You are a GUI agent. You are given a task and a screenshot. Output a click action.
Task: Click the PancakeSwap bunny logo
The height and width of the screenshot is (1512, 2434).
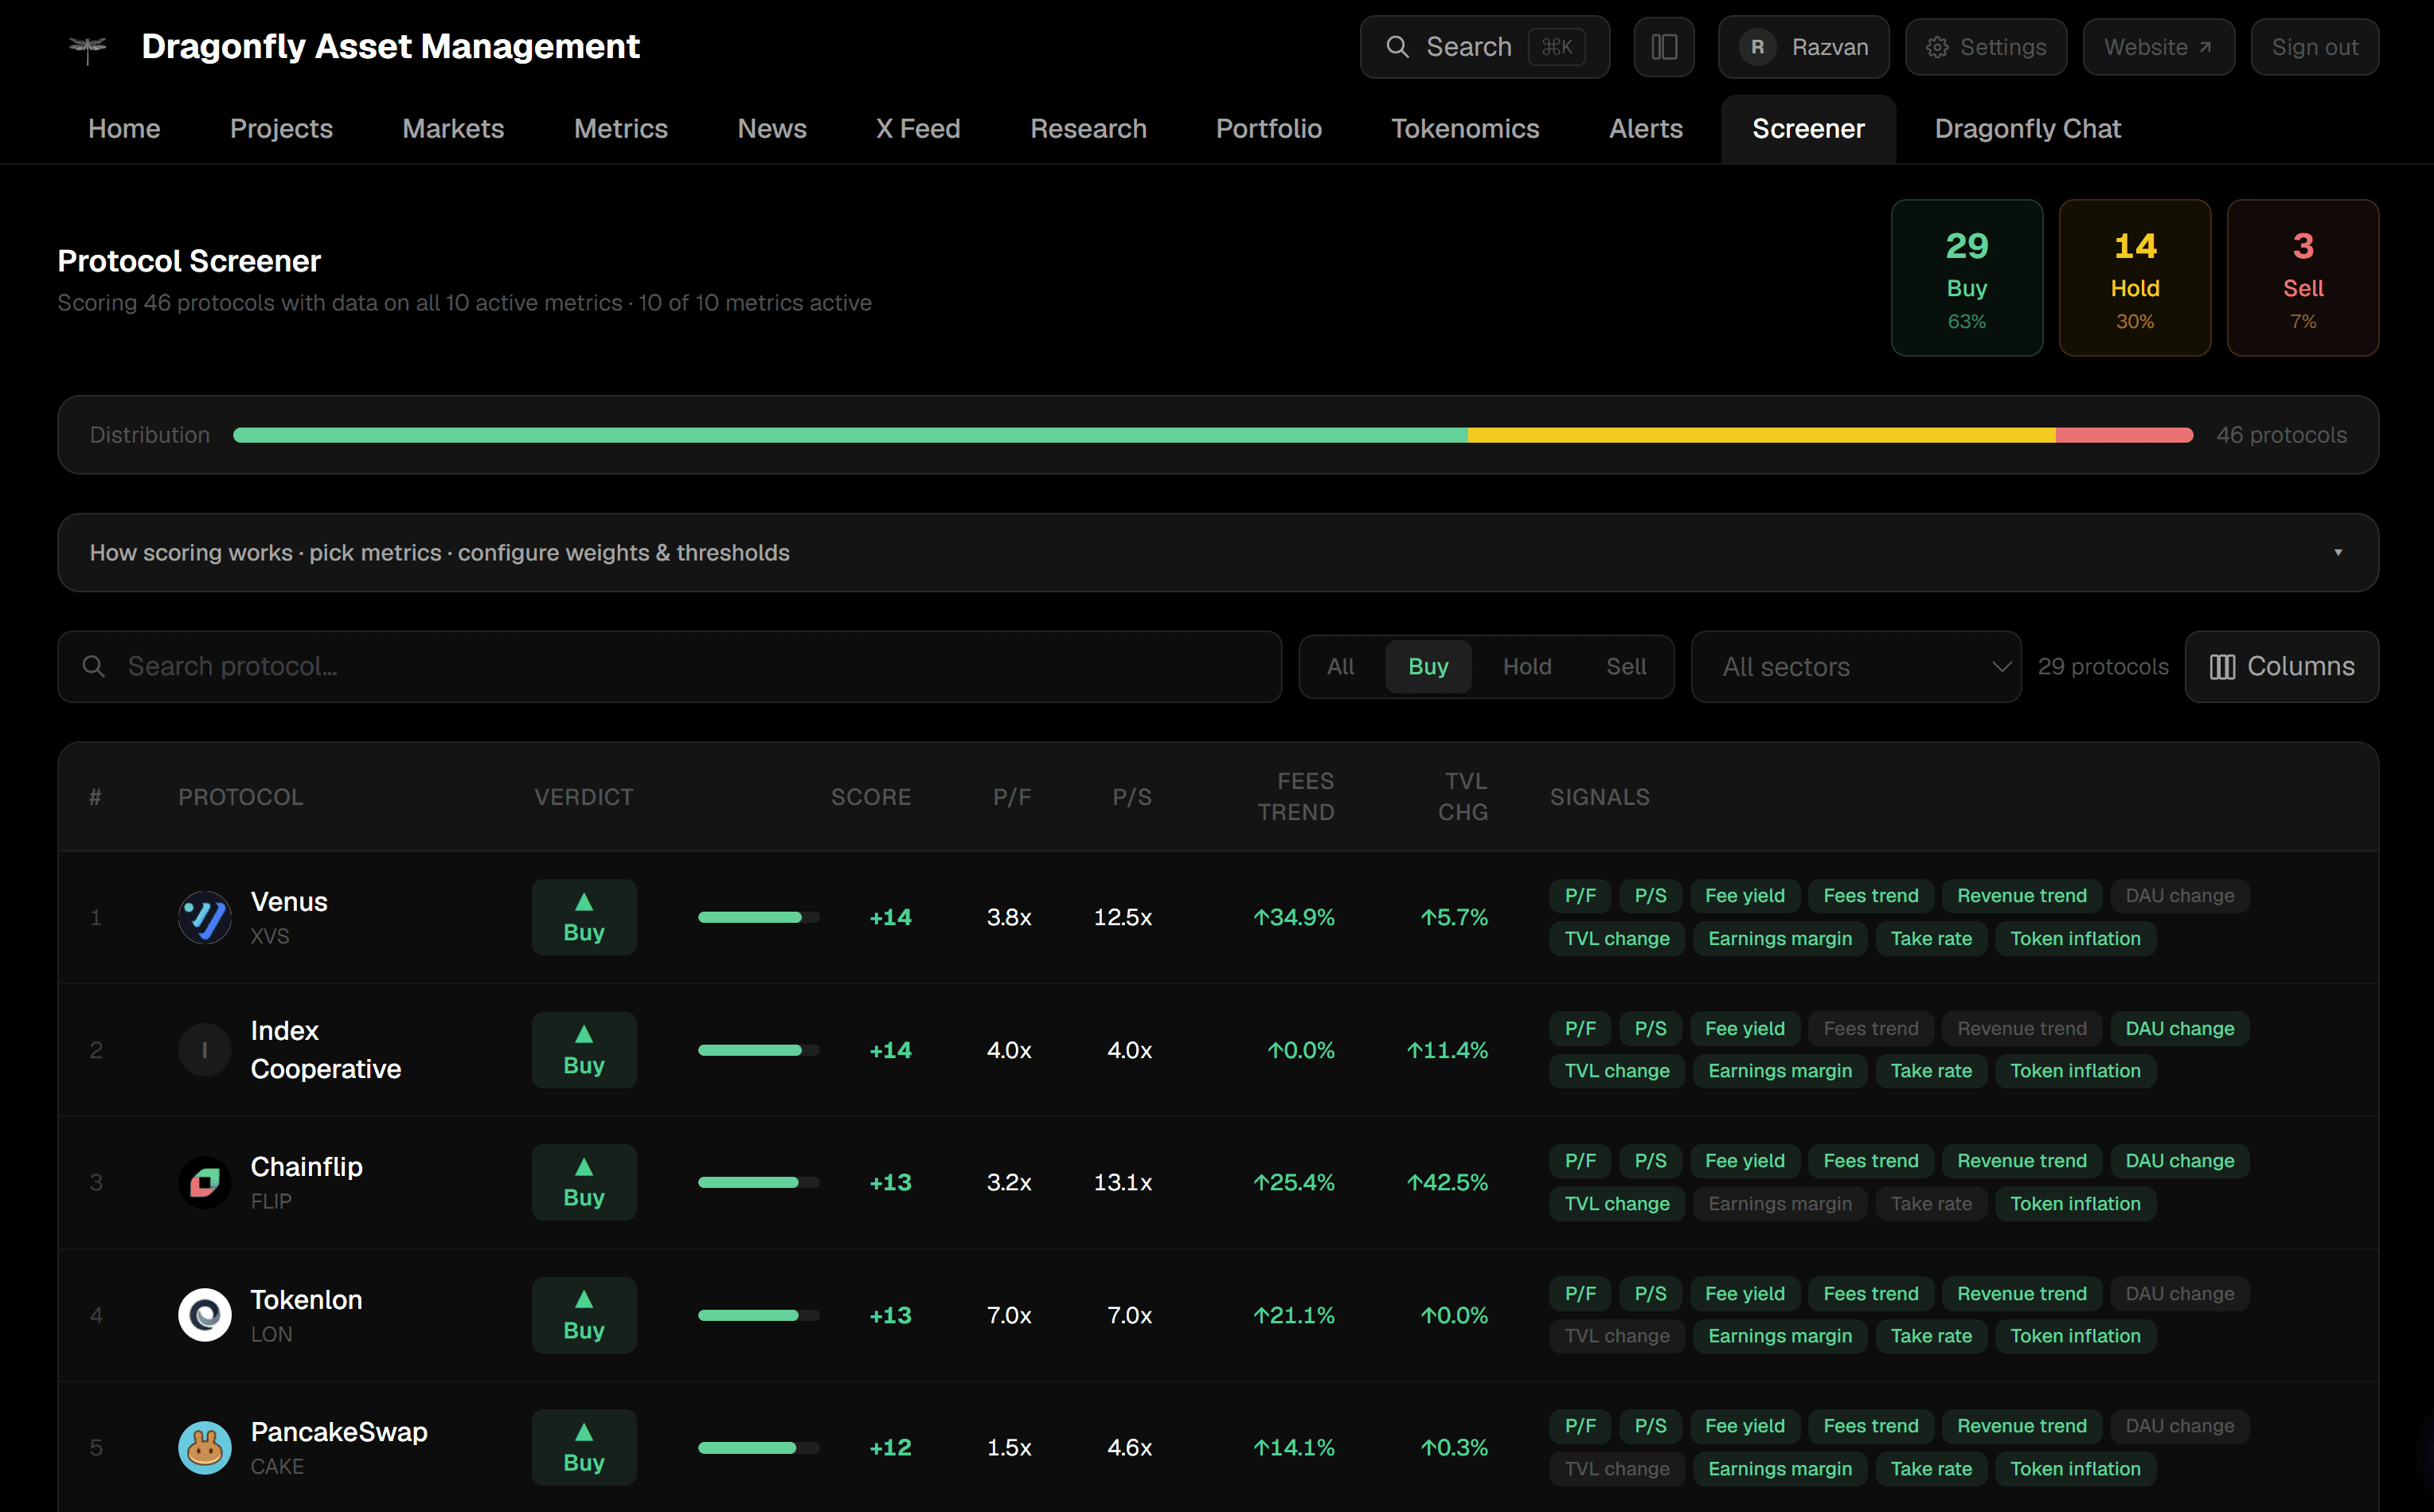coord(205,1447)
